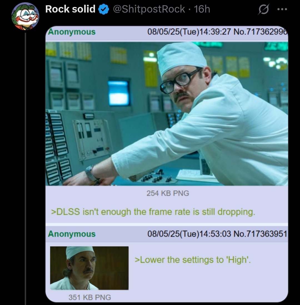Click the Lower the settings greentext
300x305 pixels.
(x=193, y=260)
